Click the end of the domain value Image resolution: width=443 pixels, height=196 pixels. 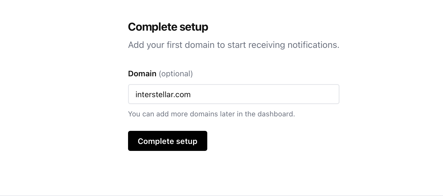[x=191, y=94]
